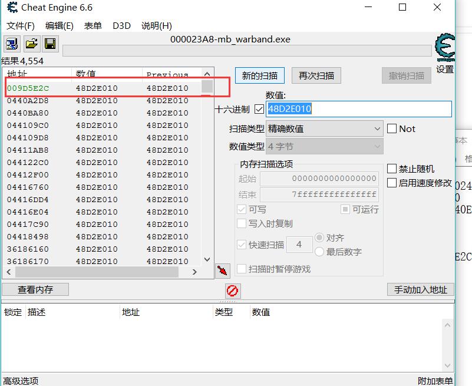The width and height of the screenshot is (472, 386).
Task: Click the process name 000023A8-mb_warband.exe
Action: (x=230, y=39)
